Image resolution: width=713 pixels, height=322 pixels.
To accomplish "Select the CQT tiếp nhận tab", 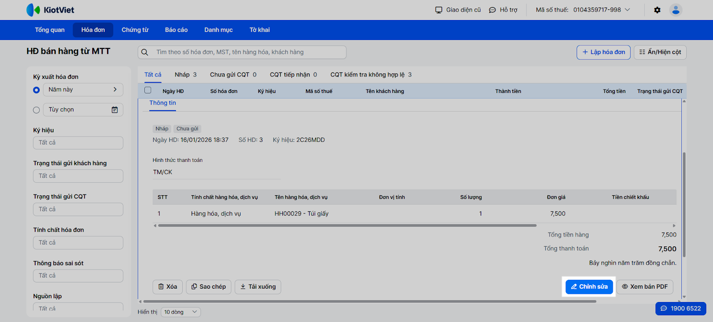I will 294,75.
